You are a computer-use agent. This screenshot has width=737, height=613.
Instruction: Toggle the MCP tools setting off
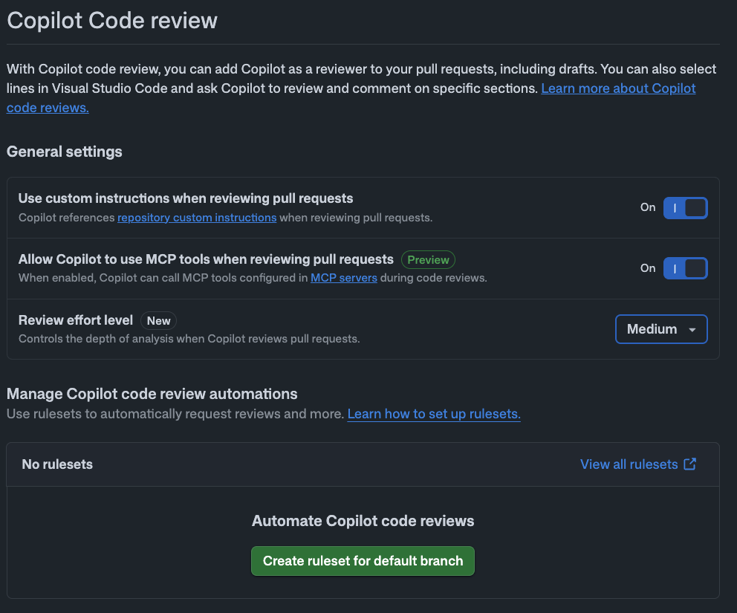(x=685, y=268)
